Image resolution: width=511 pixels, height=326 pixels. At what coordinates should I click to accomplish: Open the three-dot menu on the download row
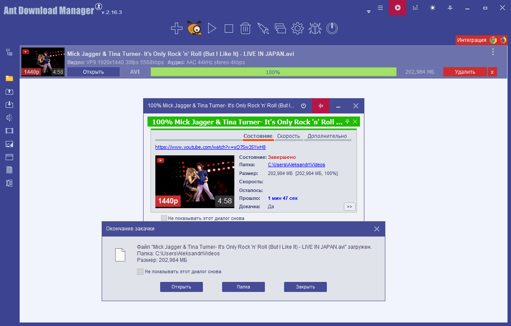(x=493, y=52)
